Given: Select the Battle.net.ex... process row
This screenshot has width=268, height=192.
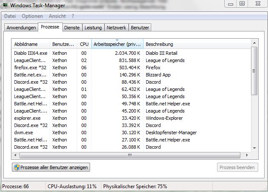Looking at the screenshot, I should 131,75.
